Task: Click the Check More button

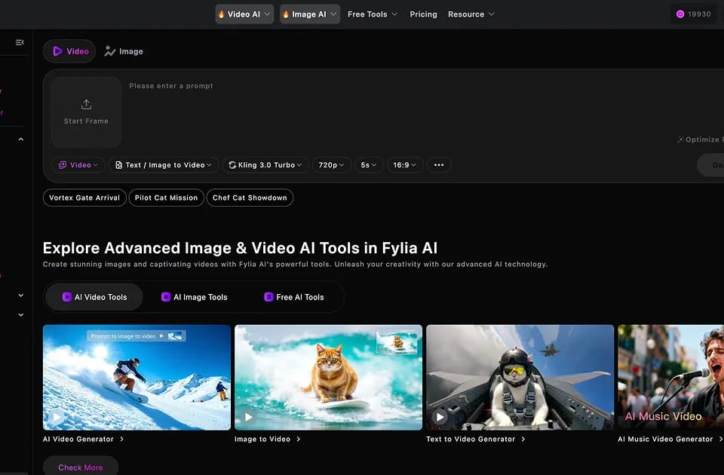Action: tap(81, 466)
